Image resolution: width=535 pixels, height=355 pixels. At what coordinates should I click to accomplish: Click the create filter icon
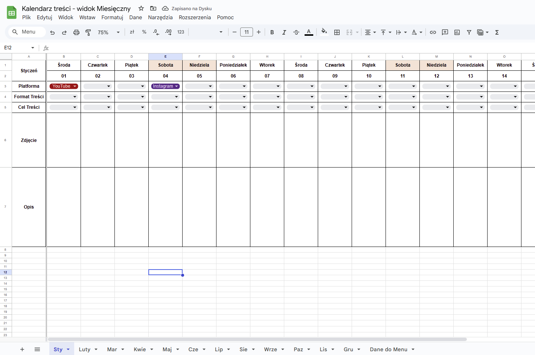tap(469, 32)
